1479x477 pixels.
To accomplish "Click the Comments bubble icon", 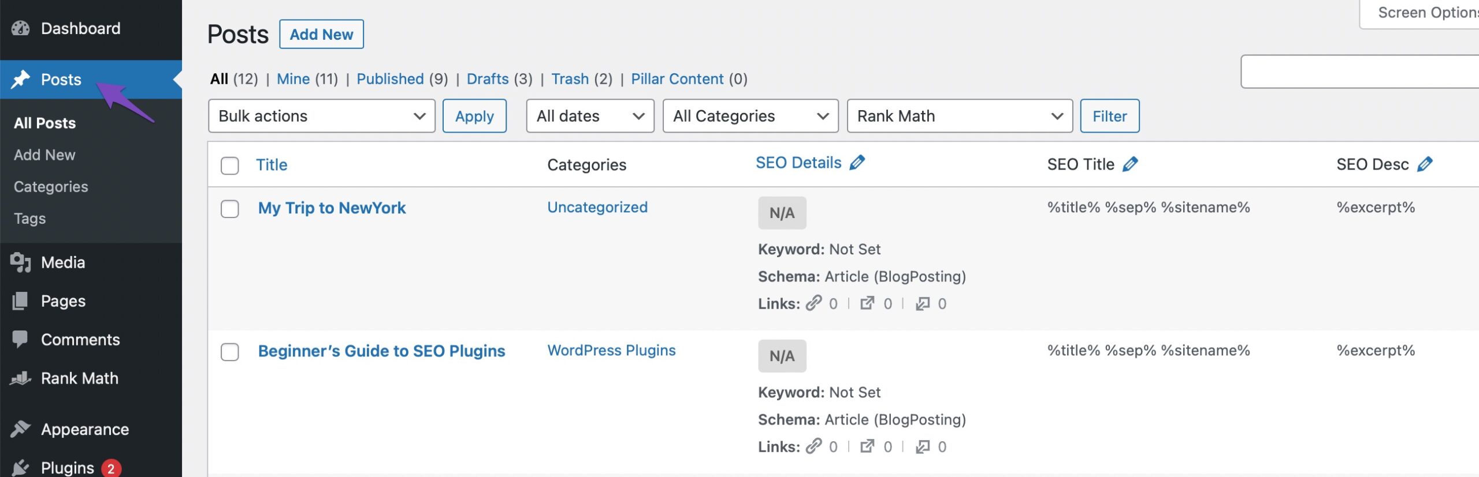I will coord(20,340).
